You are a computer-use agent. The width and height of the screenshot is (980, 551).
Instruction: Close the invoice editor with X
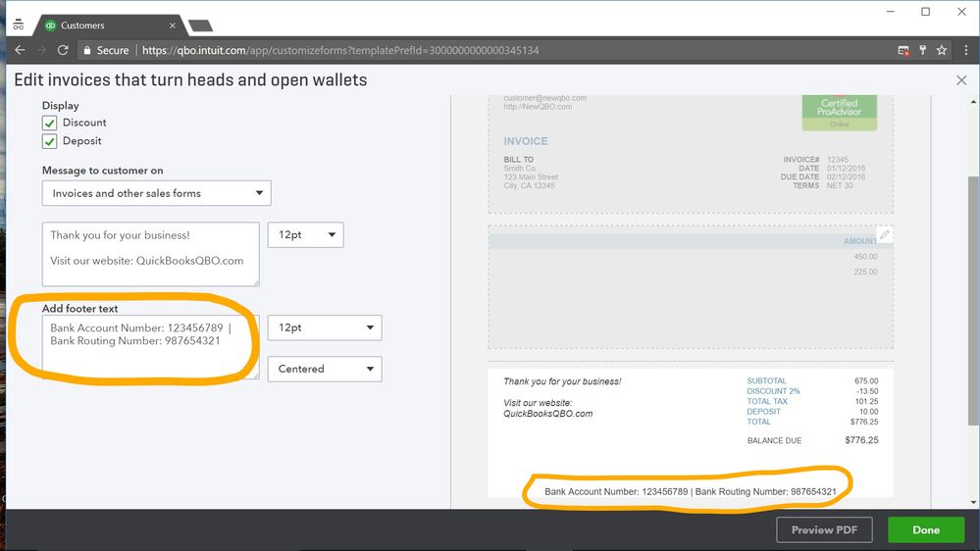(961, 80)
